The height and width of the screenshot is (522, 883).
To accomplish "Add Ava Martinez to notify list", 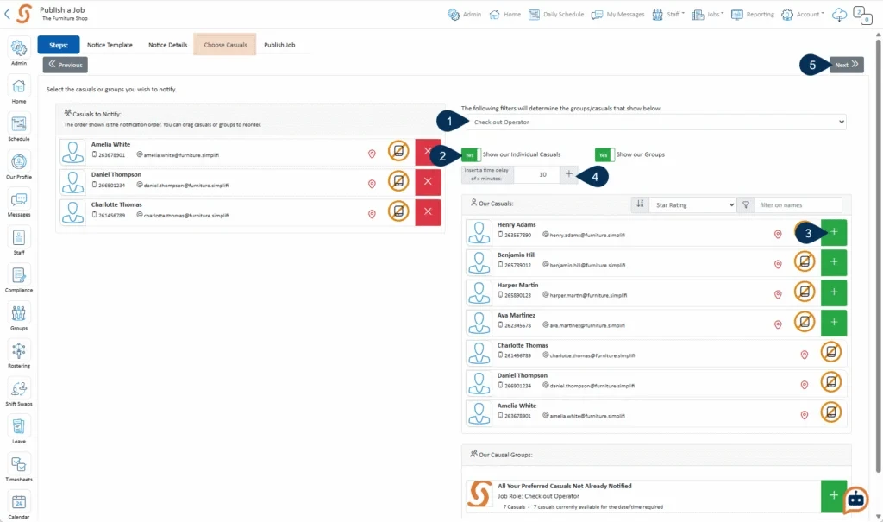I will coord(834,322).
